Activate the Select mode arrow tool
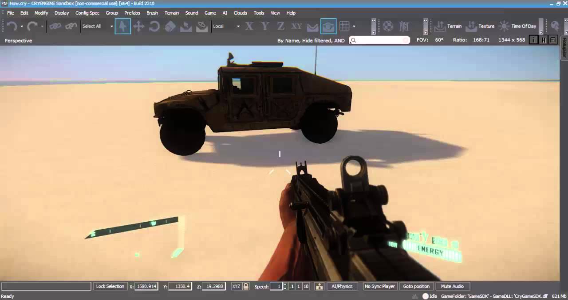Image resolution: width=568 pixels, height=300 pixels. pos(122,26)
